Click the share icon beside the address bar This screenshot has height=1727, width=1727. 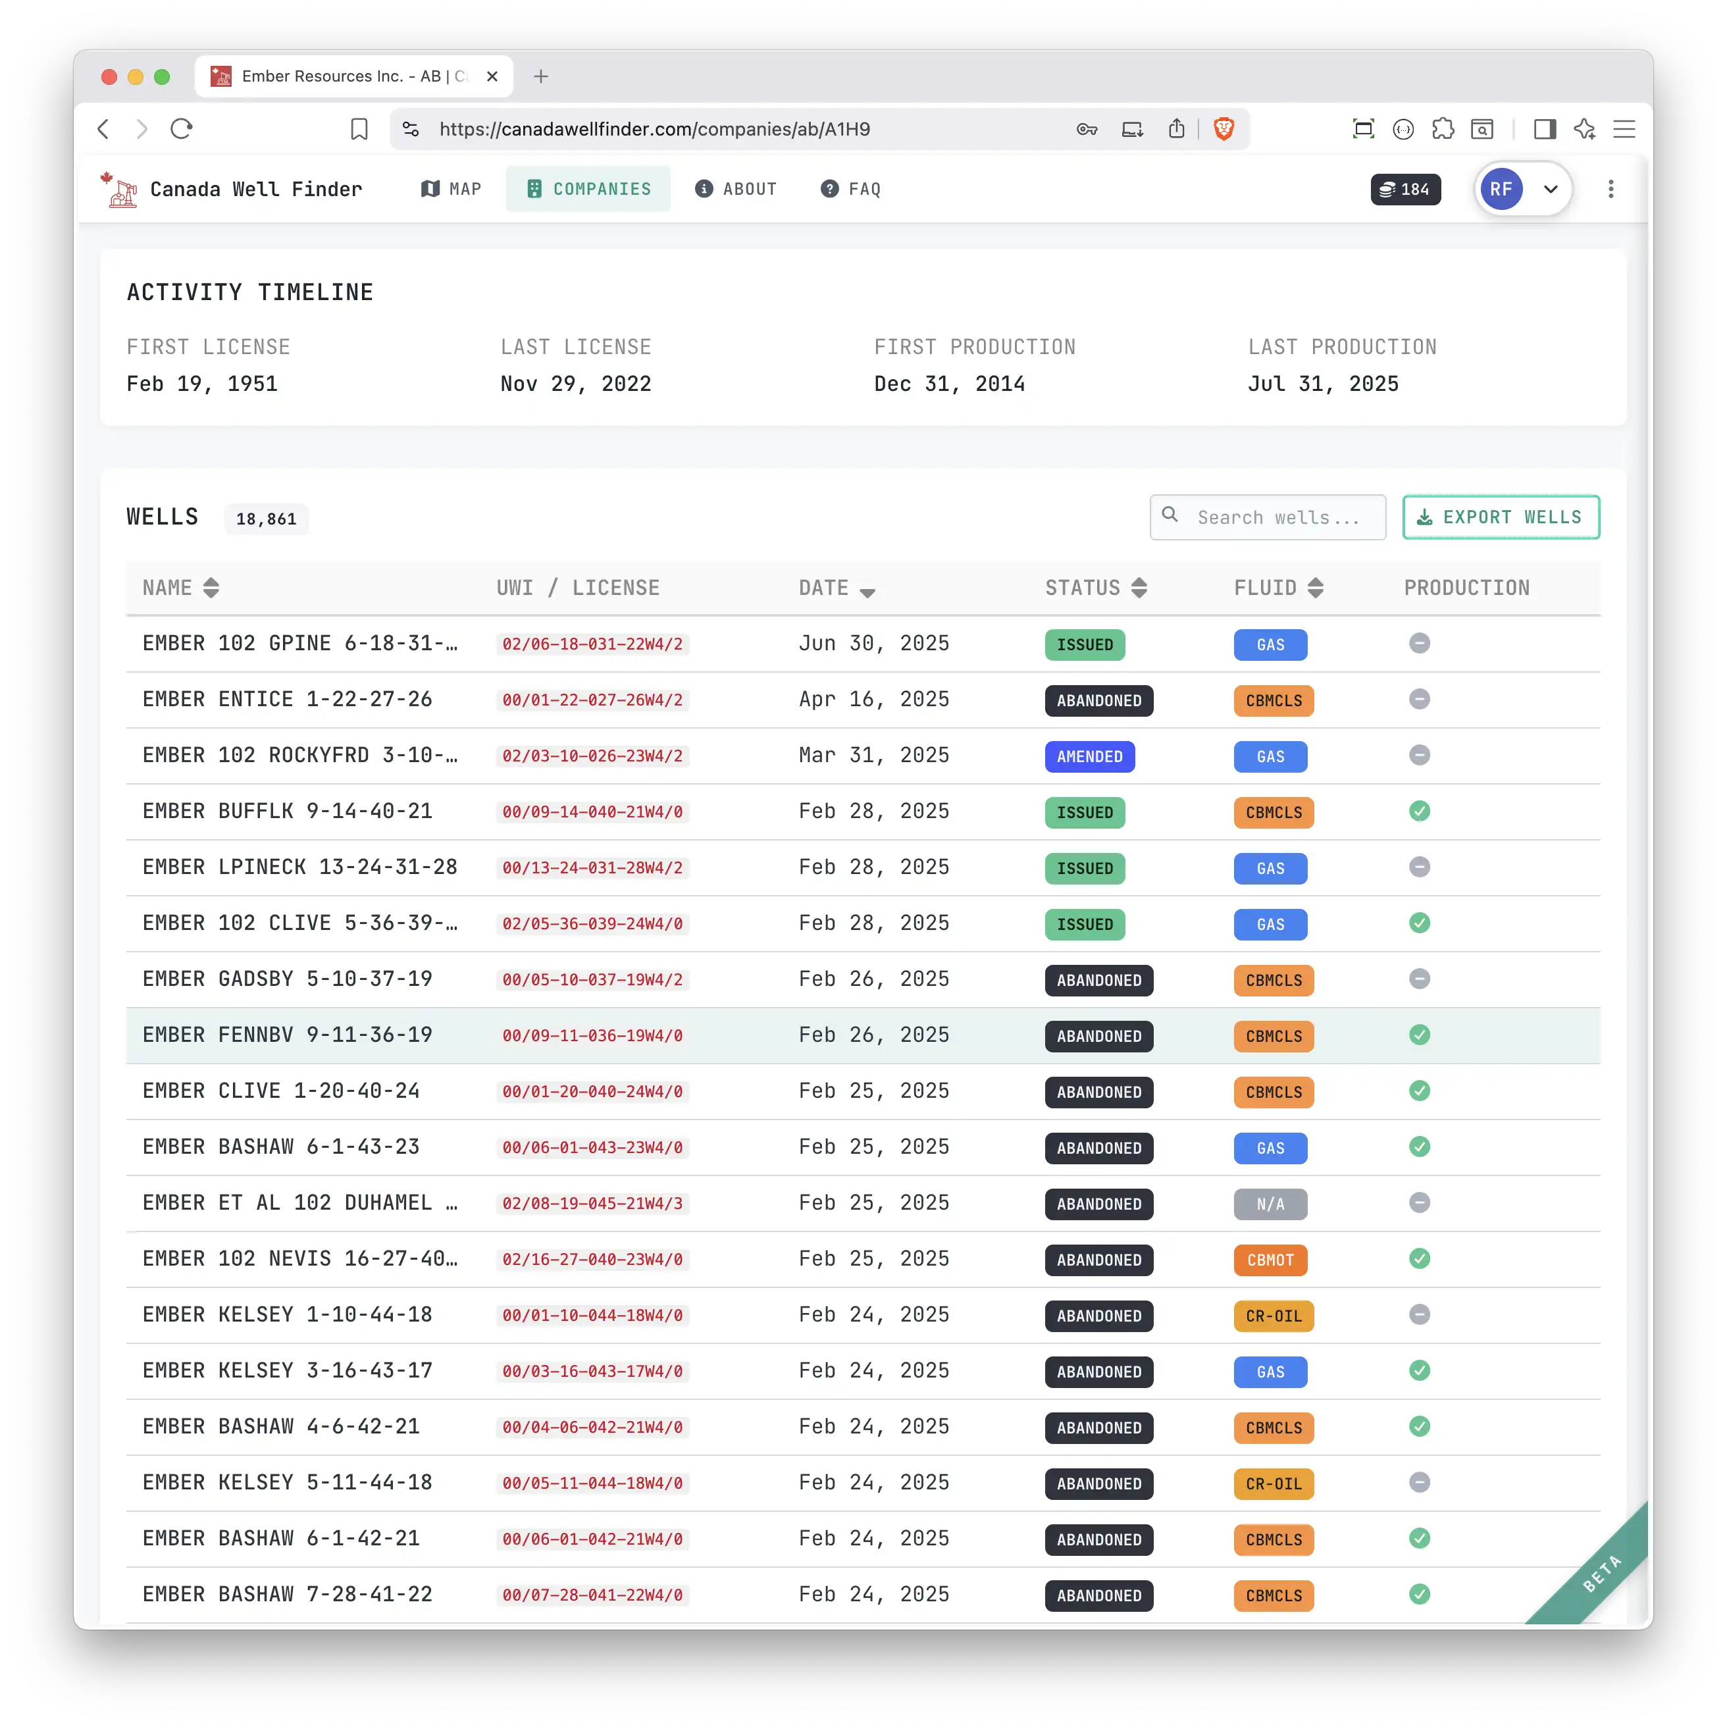(x=1176, y=129)
